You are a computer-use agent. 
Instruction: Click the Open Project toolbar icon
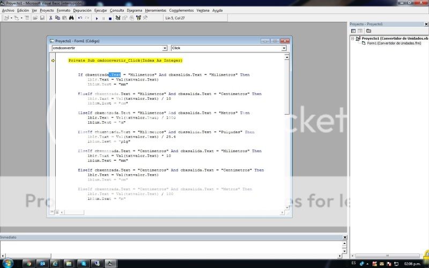(35, 18)
